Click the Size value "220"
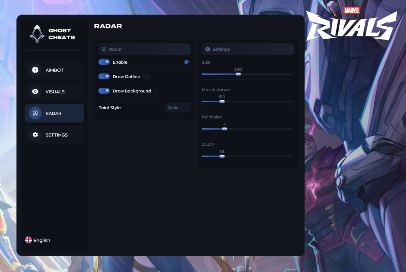 click(238, 69)
